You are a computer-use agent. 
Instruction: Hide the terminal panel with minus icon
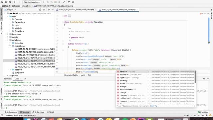208,79
